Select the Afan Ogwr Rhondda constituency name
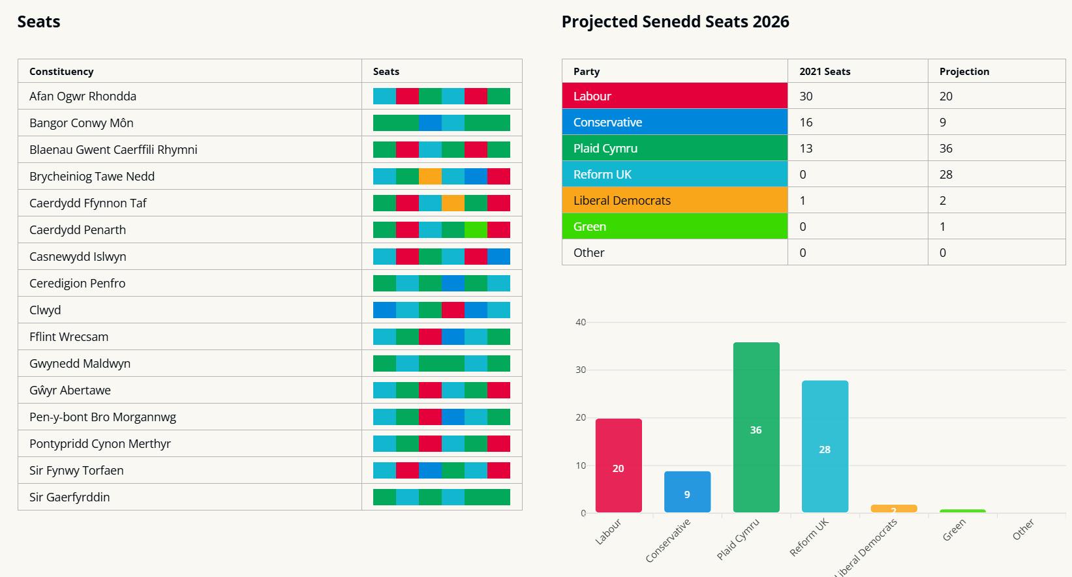Viewport: 1072px width, 577px height. [x=83, y=96]
